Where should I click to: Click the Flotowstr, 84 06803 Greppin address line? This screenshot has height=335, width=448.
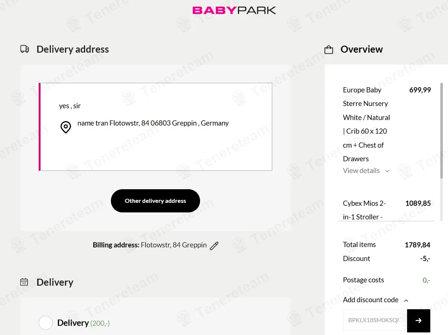pyautogui.click(x=153, y=123)
